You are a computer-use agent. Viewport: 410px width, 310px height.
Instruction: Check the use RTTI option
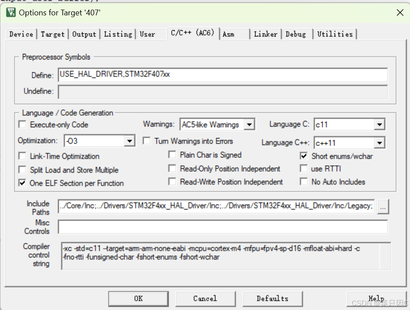(303, 169)
